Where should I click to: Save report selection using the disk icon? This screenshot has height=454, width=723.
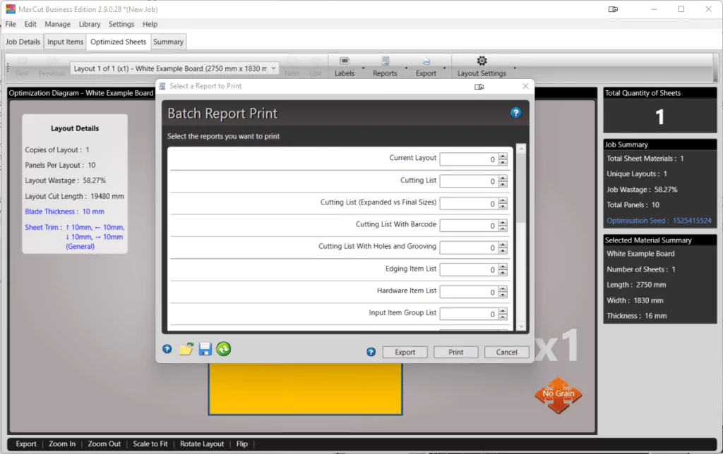click(x=205, y=349)
